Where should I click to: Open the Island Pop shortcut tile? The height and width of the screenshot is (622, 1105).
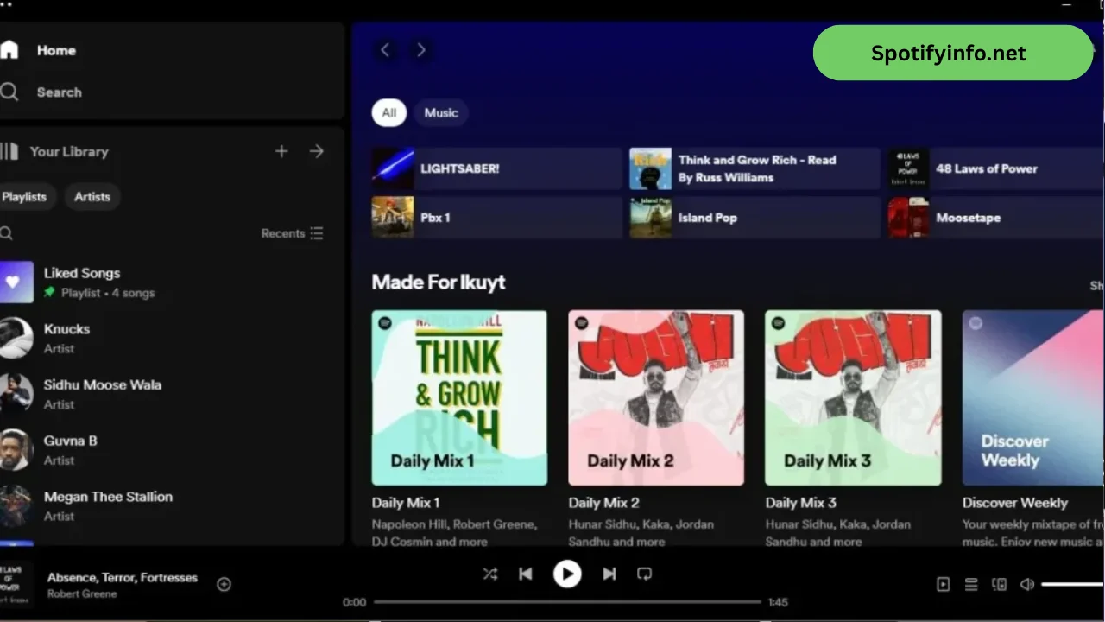755,218
